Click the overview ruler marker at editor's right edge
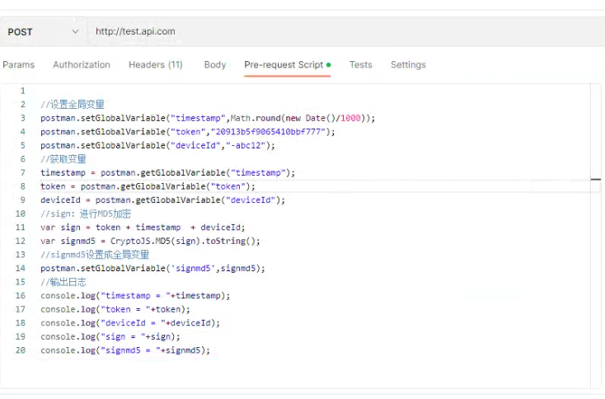The image size is (605, 399). click(x=595, y=178)
